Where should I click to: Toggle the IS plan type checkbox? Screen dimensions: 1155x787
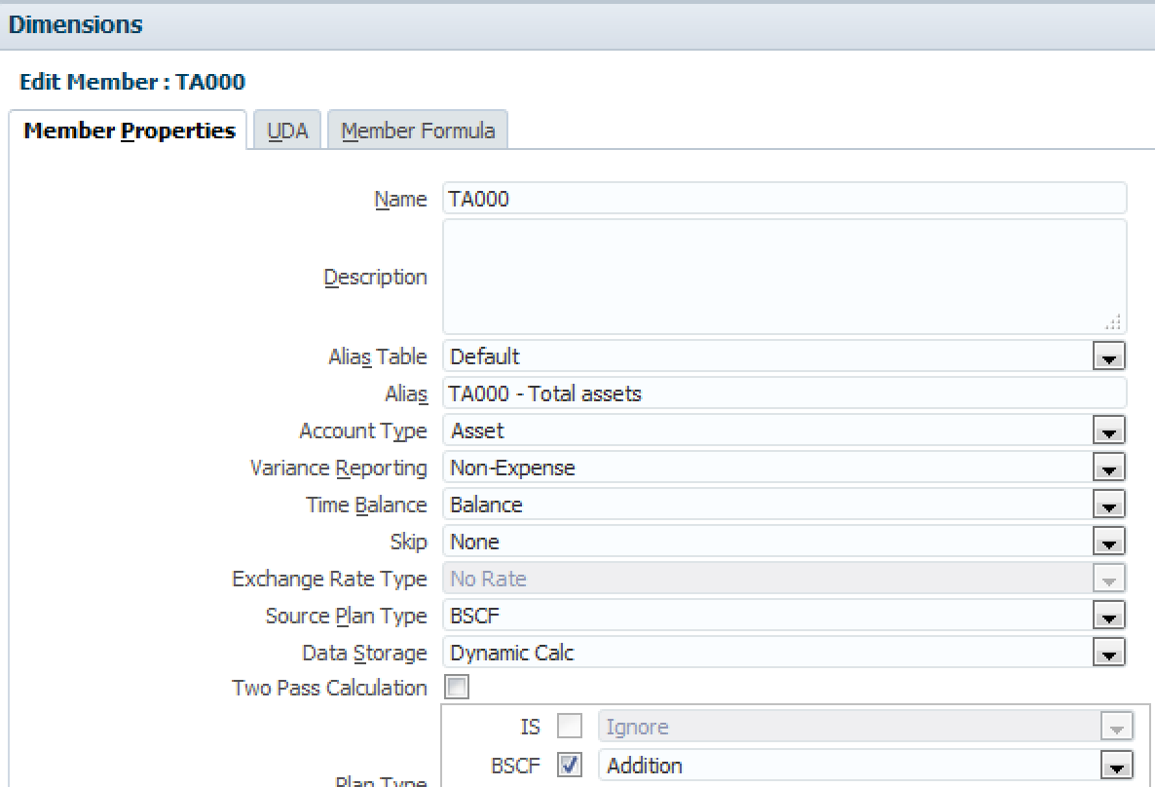point(570,727)
